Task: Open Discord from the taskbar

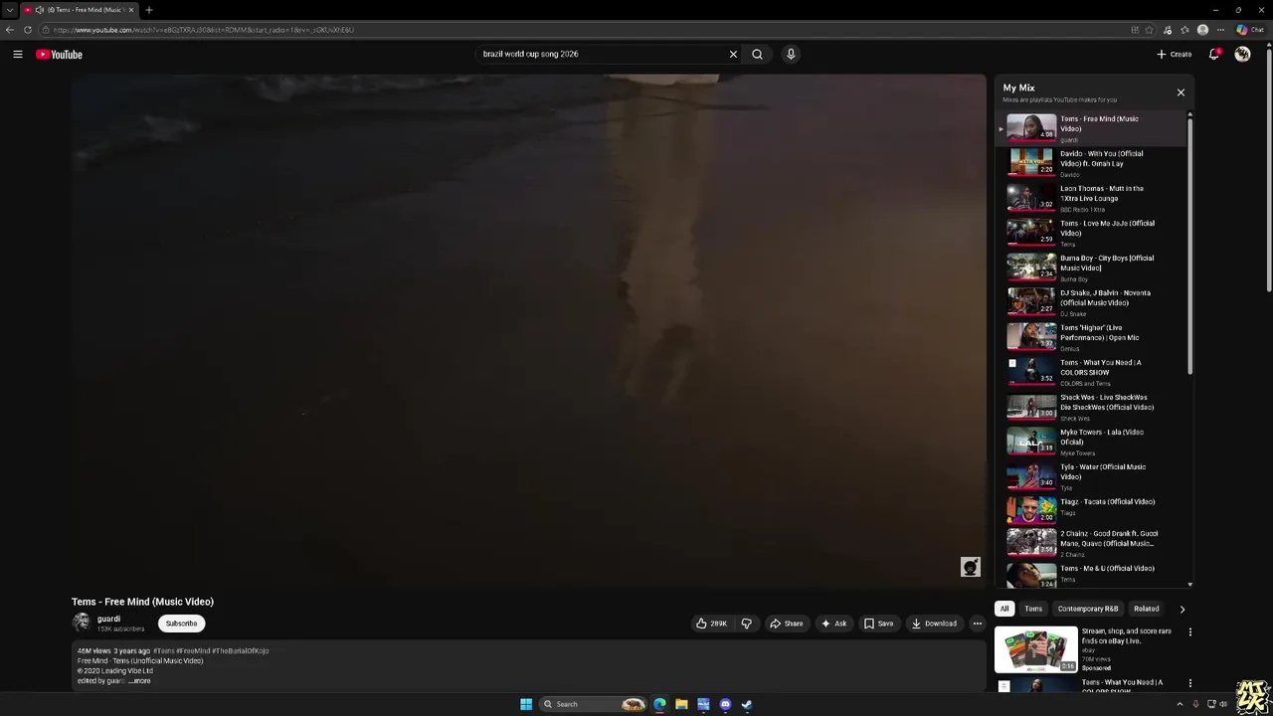Action: tap(725, 704)
